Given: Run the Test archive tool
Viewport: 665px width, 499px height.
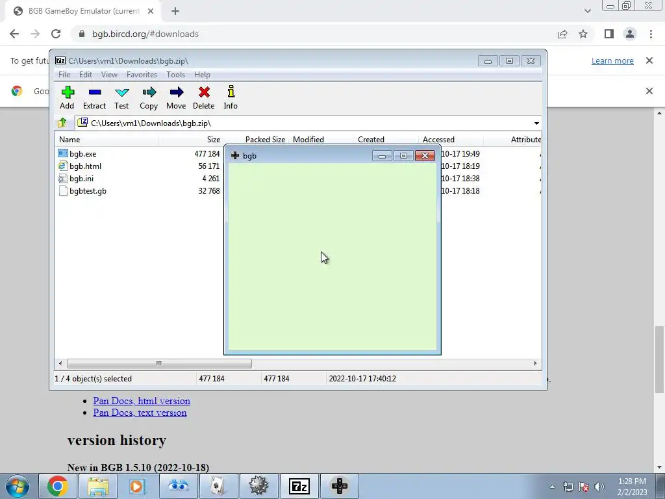Looking at the screenshot, I should pos(121,97).
